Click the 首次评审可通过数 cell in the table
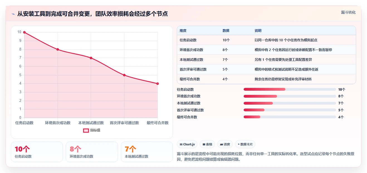The image size is (367, 173). pos(193,69)
